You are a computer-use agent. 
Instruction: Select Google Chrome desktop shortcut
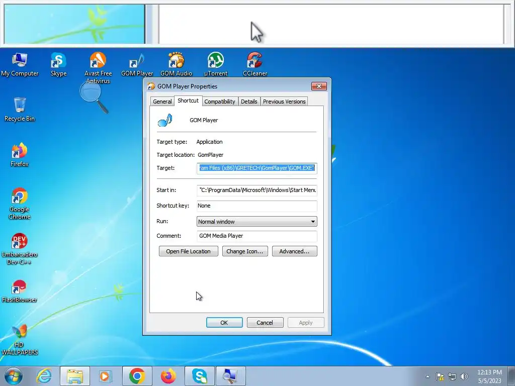(x=20, y=204)
